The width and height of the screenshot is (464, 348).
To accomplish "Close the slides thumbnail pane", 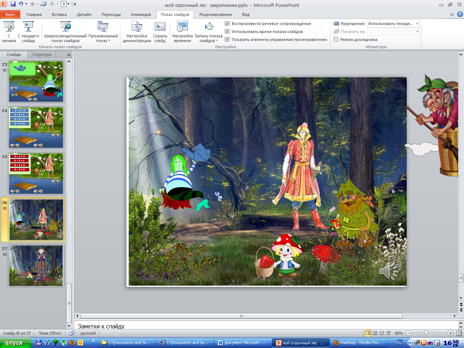I will pos(69,55).
